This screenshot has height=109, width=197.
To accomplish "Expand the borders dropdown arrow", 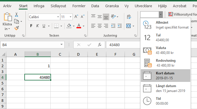I will click(61, 26).
